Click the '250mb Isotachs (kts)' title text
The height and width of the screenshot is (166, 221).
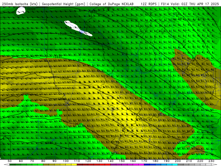tap(20, 4)
